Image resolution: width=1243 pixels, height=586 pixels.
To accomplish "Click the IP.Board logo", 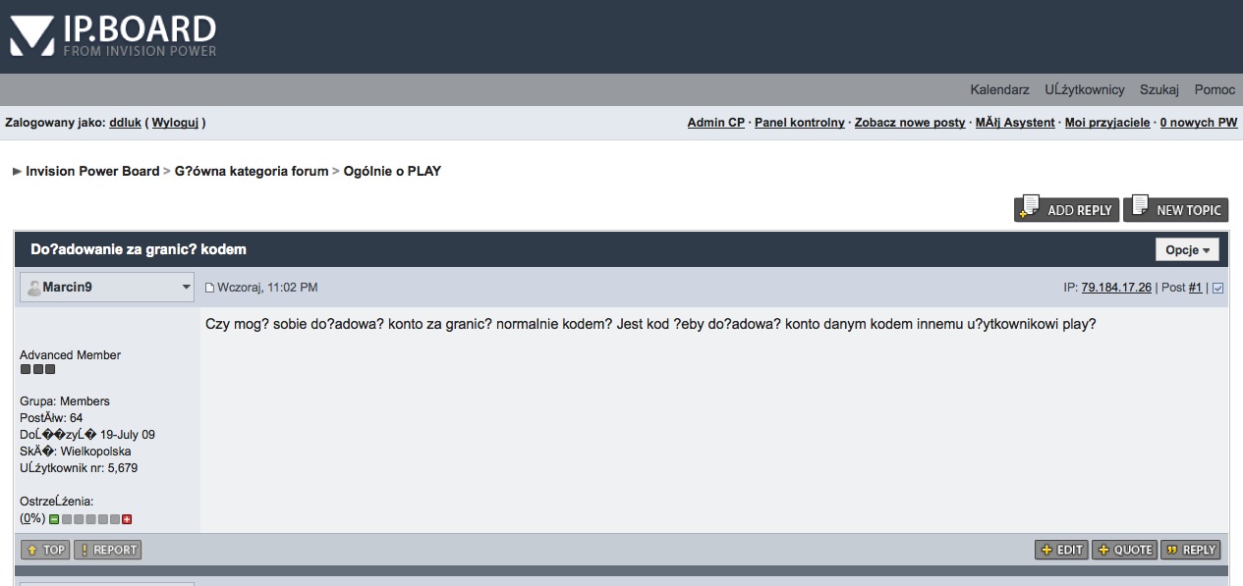I will click(113, 36).
